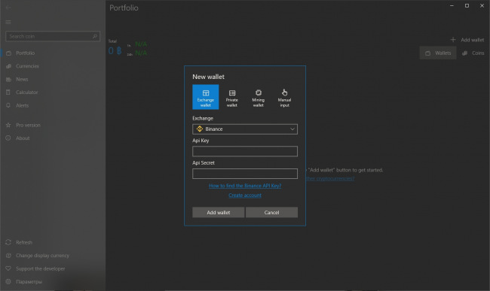Viewport: 490px width, 291px height.
Task: Focus the Api Secret input field
Action: click(245, 174)
